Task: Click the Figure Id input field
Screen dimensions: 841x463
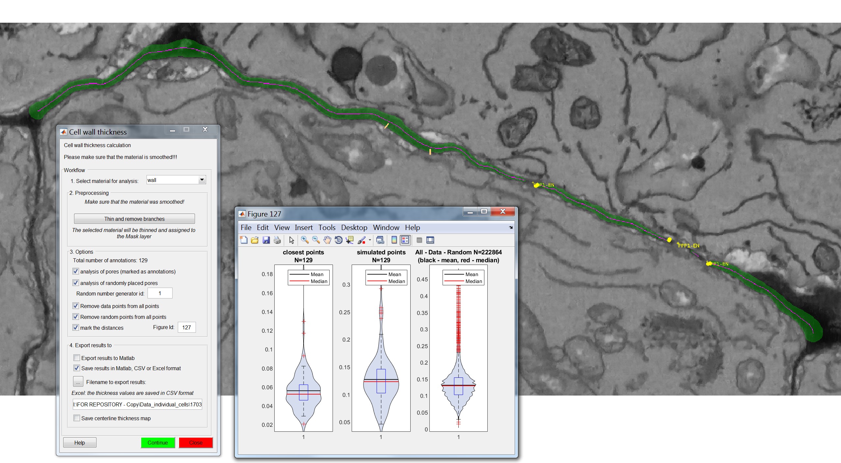Action: (x=187, y=327)
